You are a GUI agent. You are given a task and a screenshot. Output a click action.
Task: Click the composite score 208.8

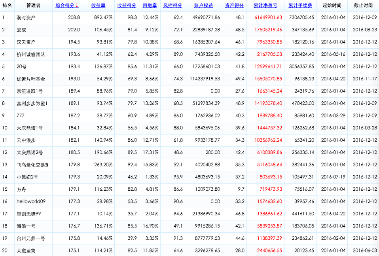pos(74,17)
